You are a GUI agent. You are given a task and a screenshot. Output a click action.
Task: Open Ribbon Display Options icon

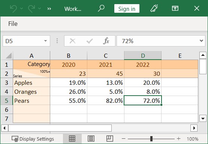[x=175, y=8]
